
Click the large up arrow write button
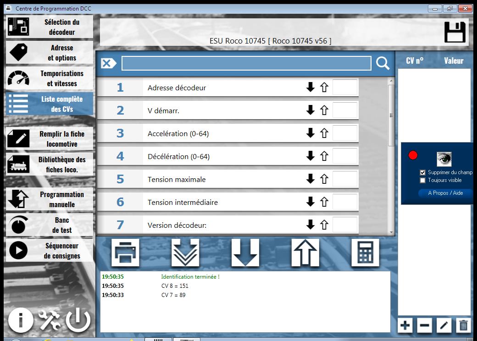coord(305,253)
